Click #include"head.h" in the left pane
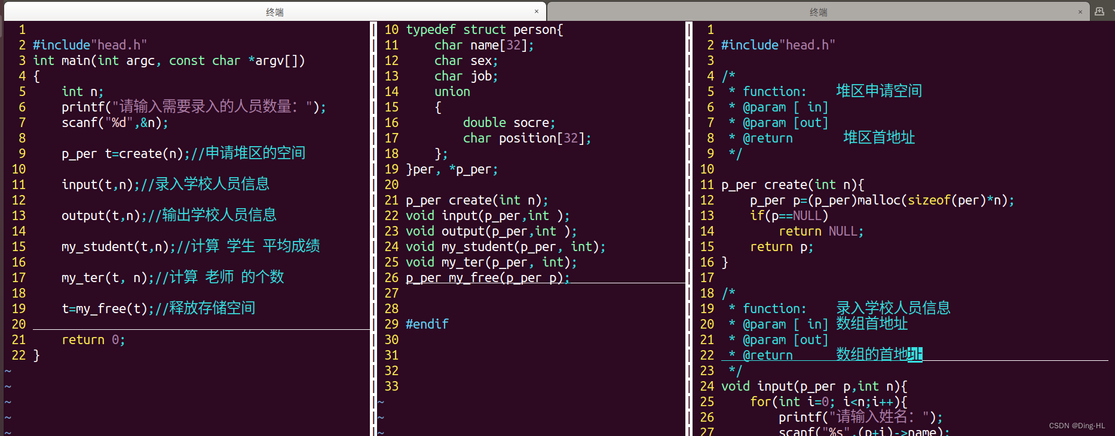The height and width of the screenshot is (436, 1115). (x=90, y=45)
